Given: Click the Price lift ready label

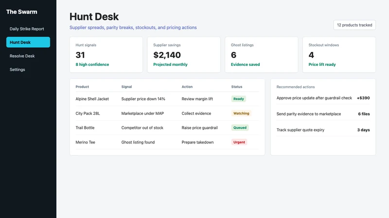Looking at the screenshot, I should tap(322, 64).
